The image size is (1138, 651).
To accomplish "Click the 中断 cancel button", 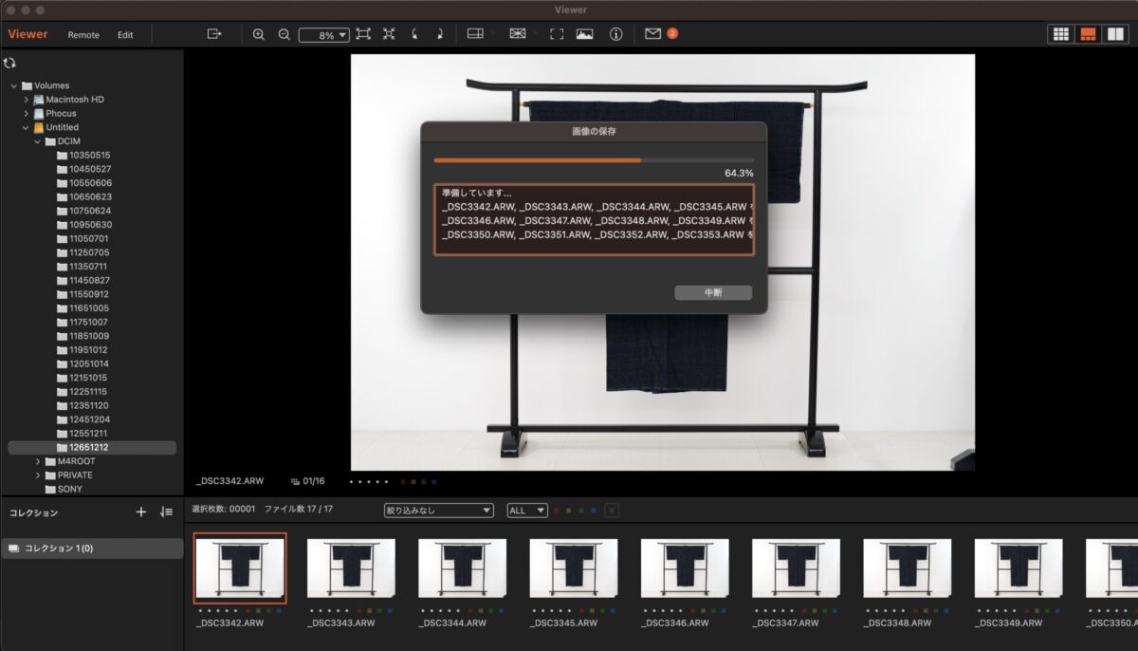I will coord(713,293).
